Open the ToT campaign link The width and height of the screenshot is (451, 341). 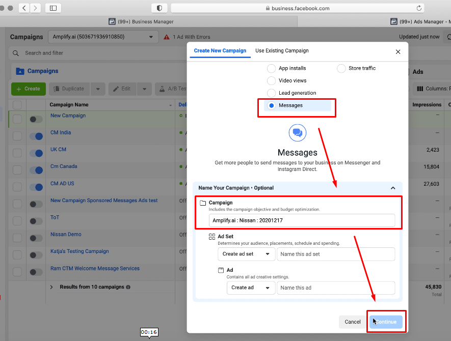click(55, 217)
